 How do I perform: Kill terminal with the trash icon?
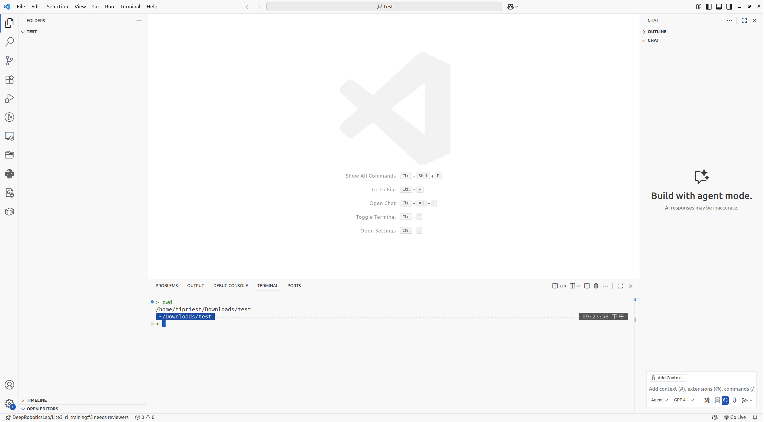596,286
